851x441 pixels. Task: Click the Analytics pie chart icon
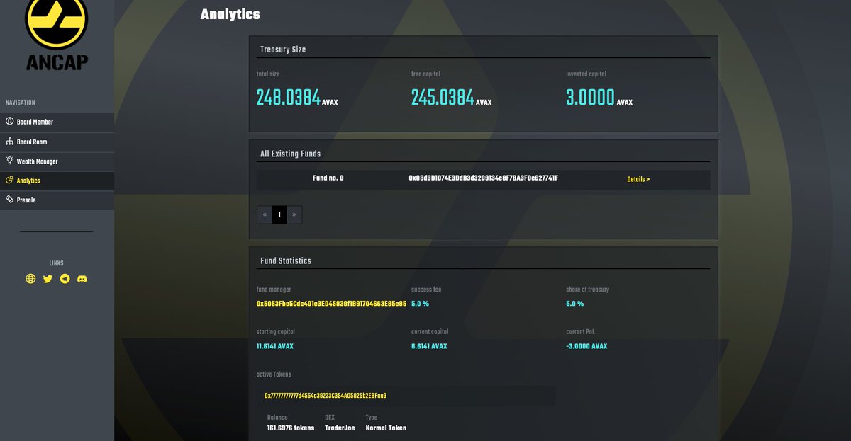10,181
